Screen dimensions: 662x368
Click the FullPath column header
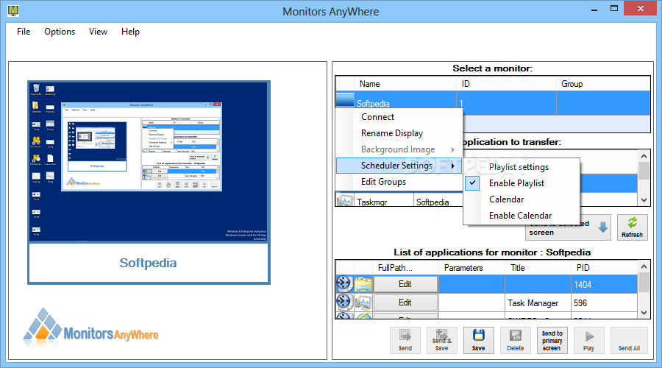(406, 268)
